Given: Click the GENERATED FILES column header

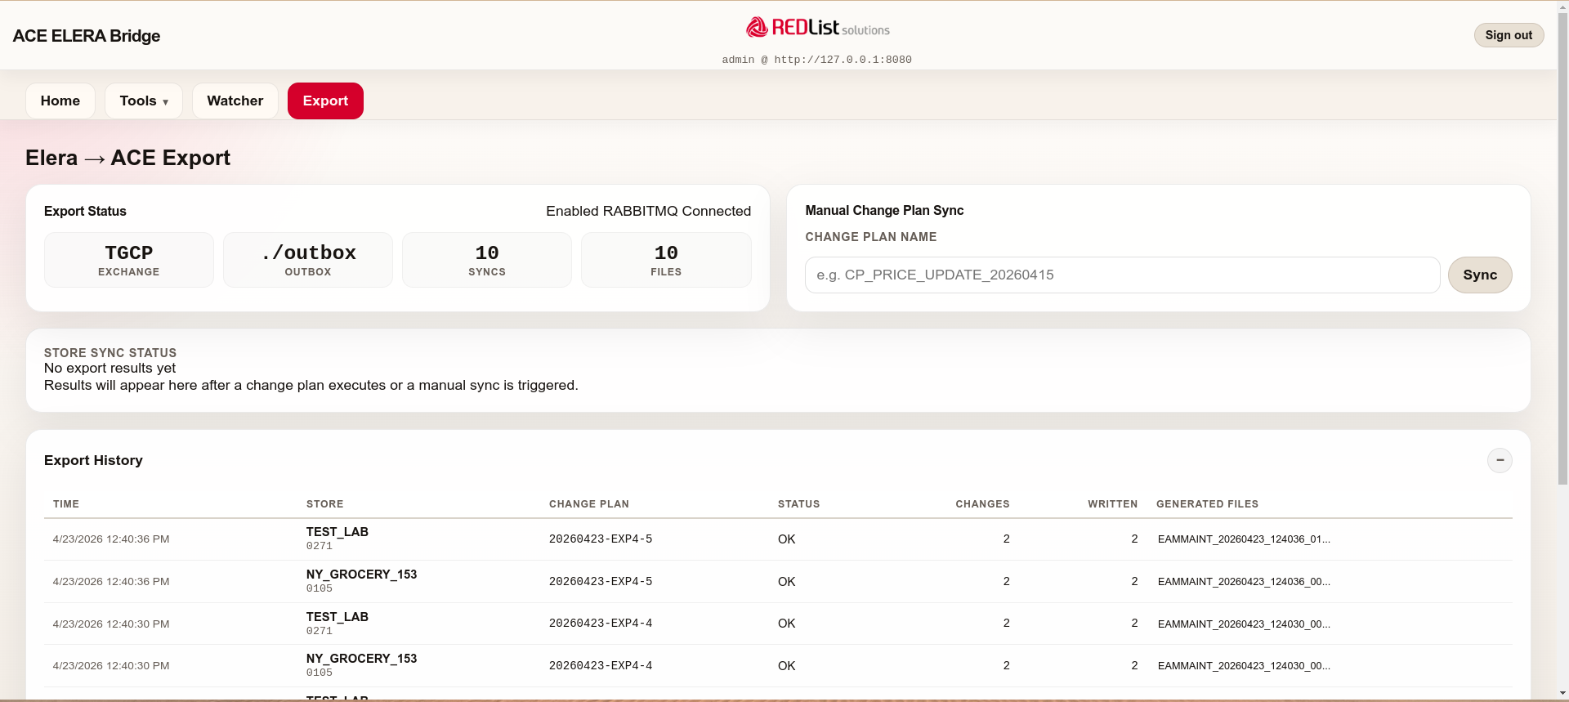Looking at the screenshot, I should pos(1207,504).
